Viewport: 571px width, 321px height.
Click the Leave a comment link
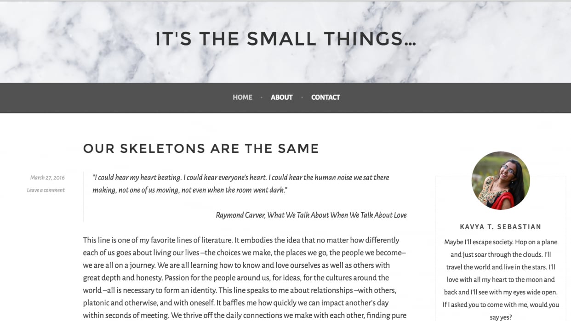coord(46,190)
